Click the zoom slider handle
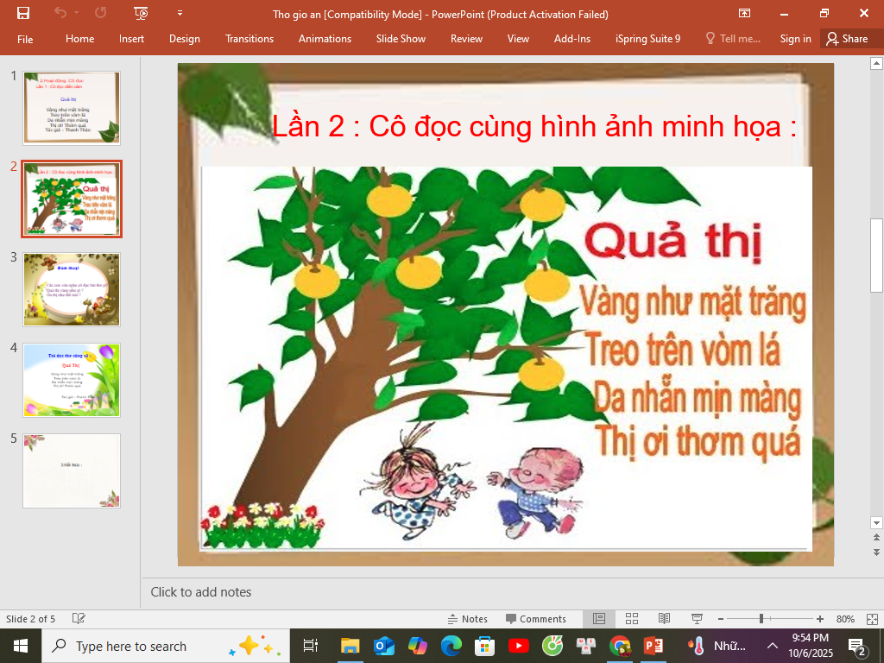 [761, 619]
